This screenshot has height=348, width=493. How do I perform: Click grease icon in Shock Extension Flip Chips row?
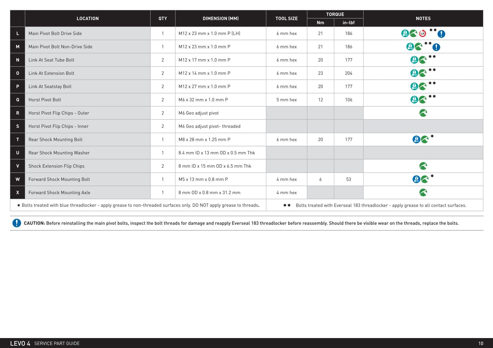pyautogui.click(x=423, y=166)
